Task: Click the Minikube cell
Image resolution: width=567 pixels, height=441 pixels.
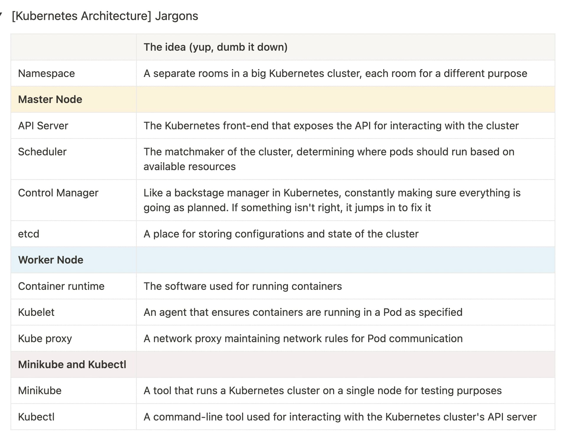Action: click(40, 391)
